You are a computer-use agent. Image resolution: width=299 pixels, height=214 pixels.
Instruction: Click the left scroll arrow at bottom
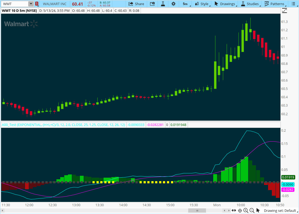(2, 211)
